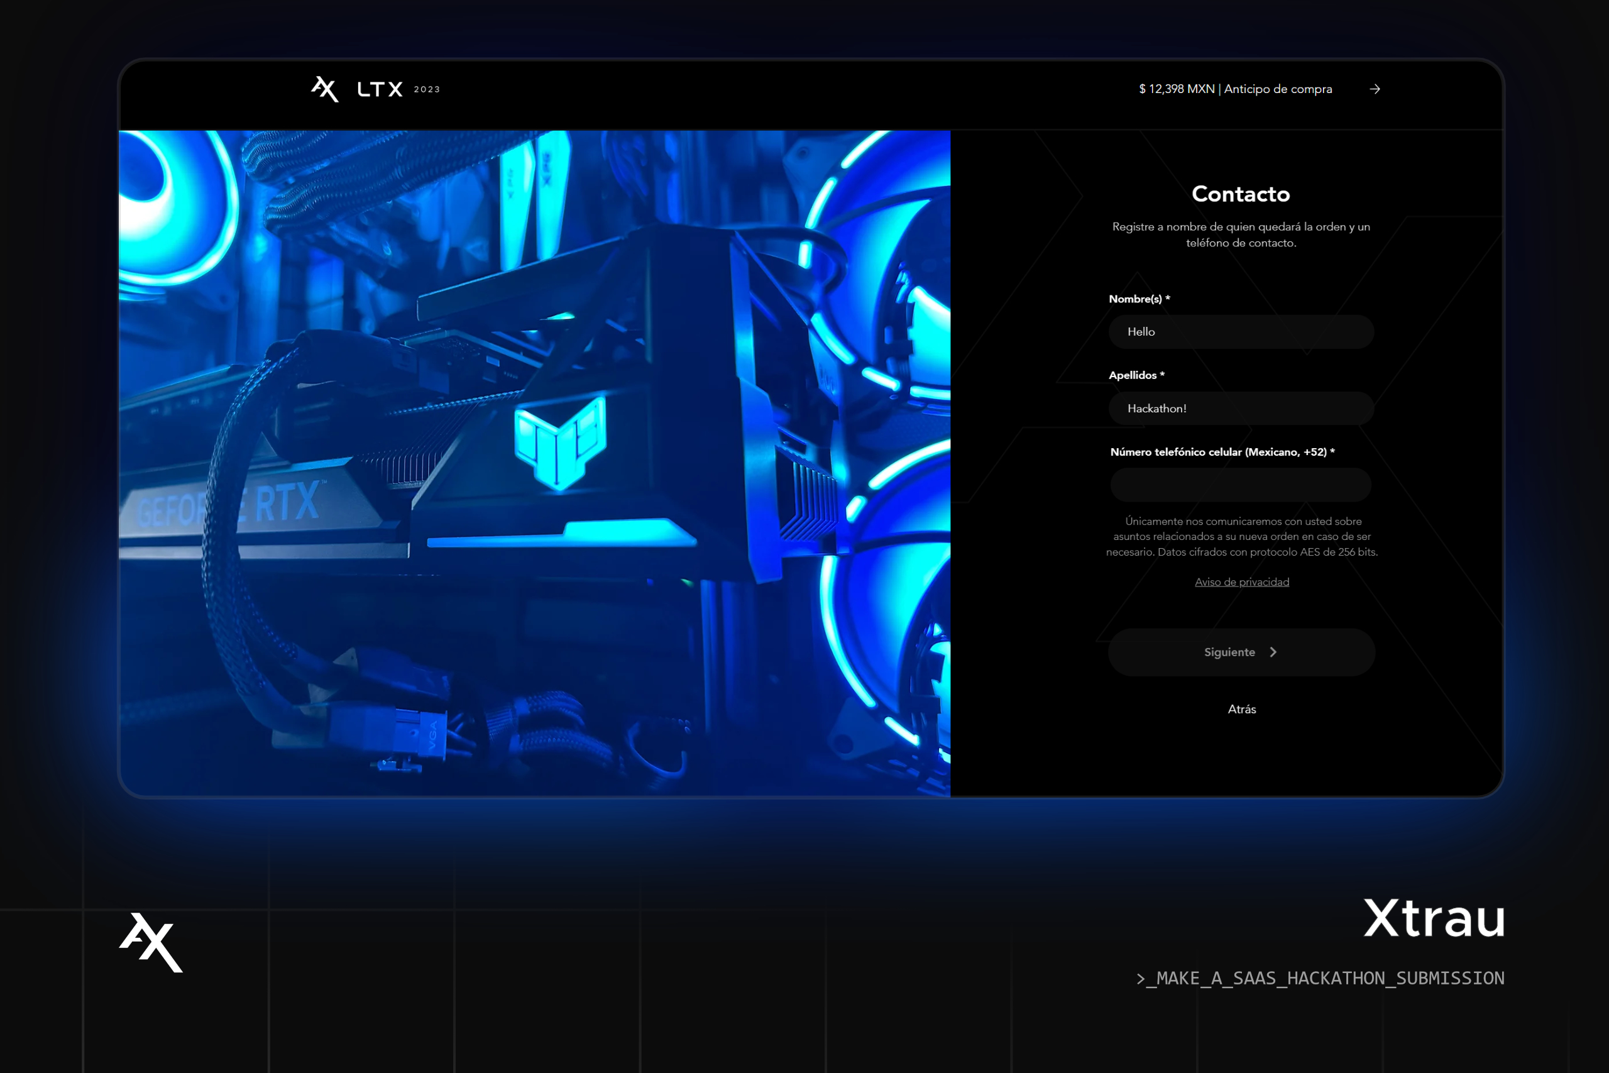Click the LTX wordmark in the header
Screen dimensions: 1609x1073
(380, 90)
